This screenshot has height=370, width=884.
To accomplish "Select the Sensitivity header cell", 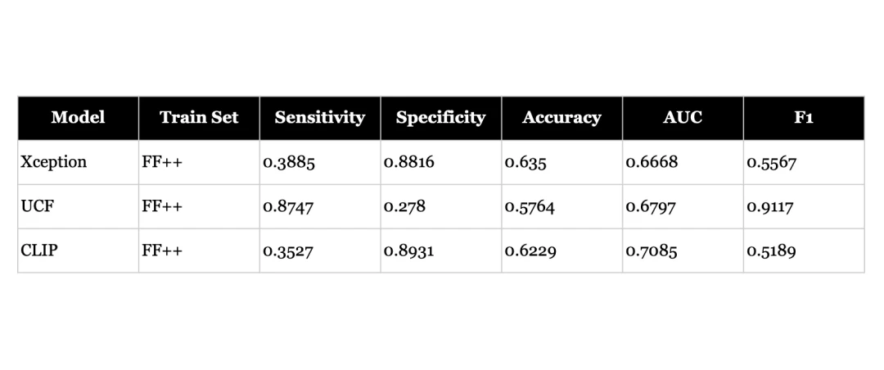I will 319,118.
